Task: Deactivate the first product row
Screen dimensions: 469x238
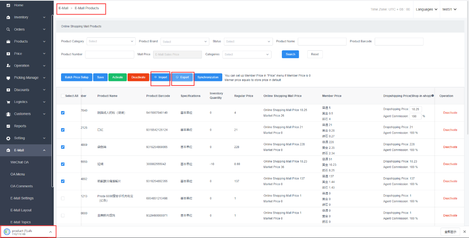Action: [x=450, y=113]
